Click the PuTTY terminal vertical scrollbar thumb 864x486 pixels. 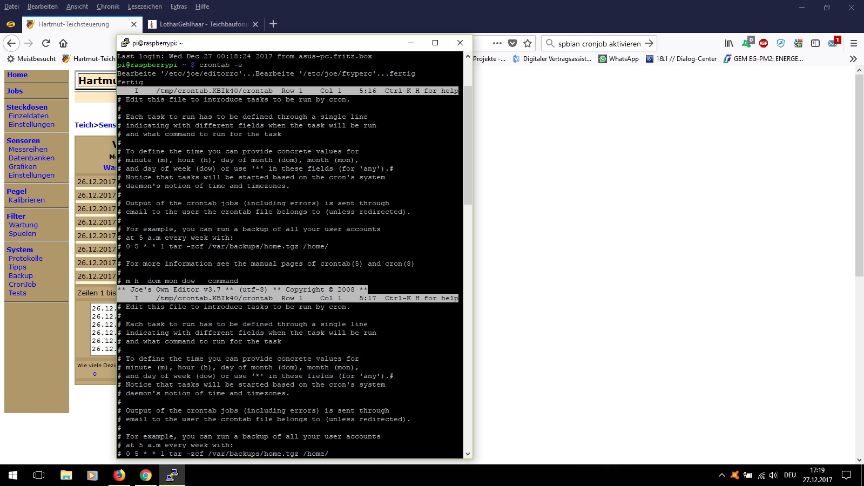tap(468, 146)
